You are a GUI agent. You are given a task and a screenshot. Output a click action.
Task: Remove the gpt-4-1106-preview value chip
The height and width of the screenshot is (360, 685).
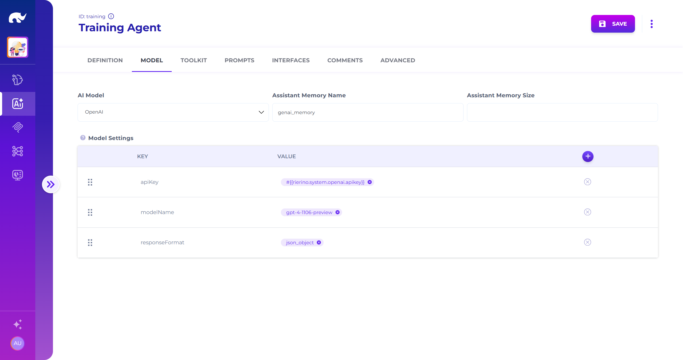(337, 212)
